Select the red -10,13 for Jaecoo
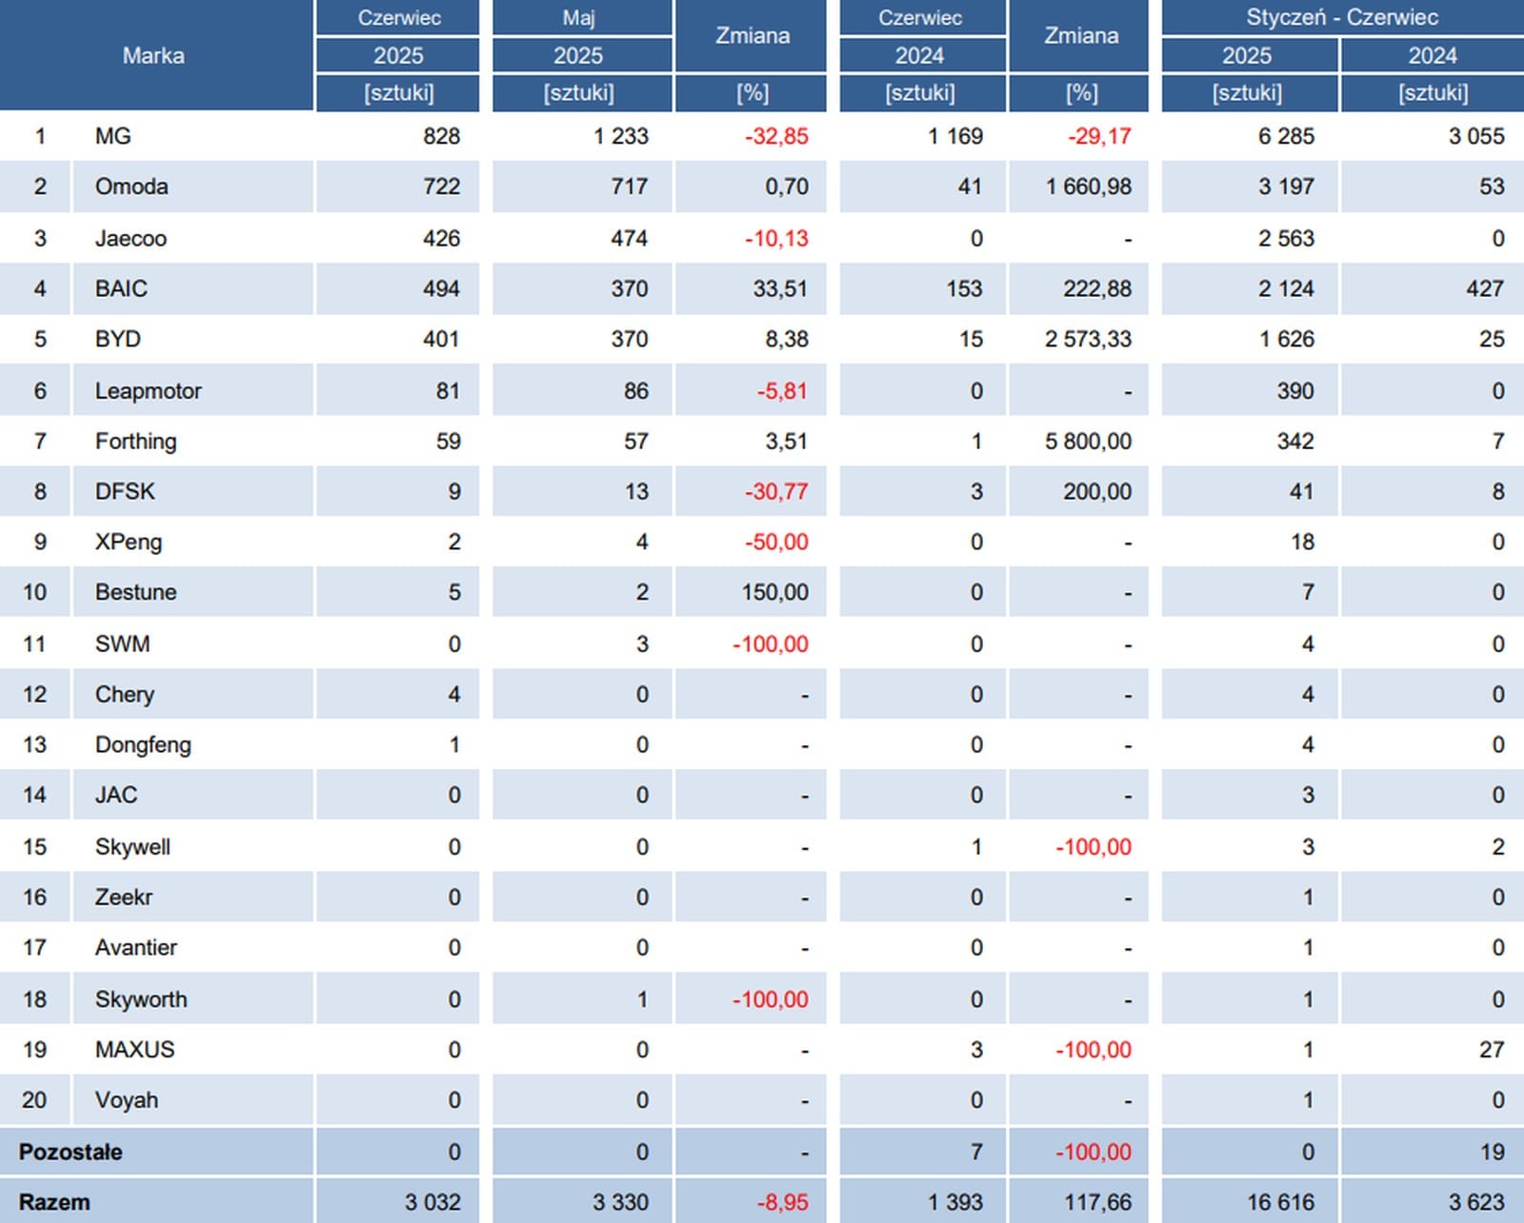The height and width of the screenshot is (1223, 1524). pyautogui.click(x=776, y=238)
